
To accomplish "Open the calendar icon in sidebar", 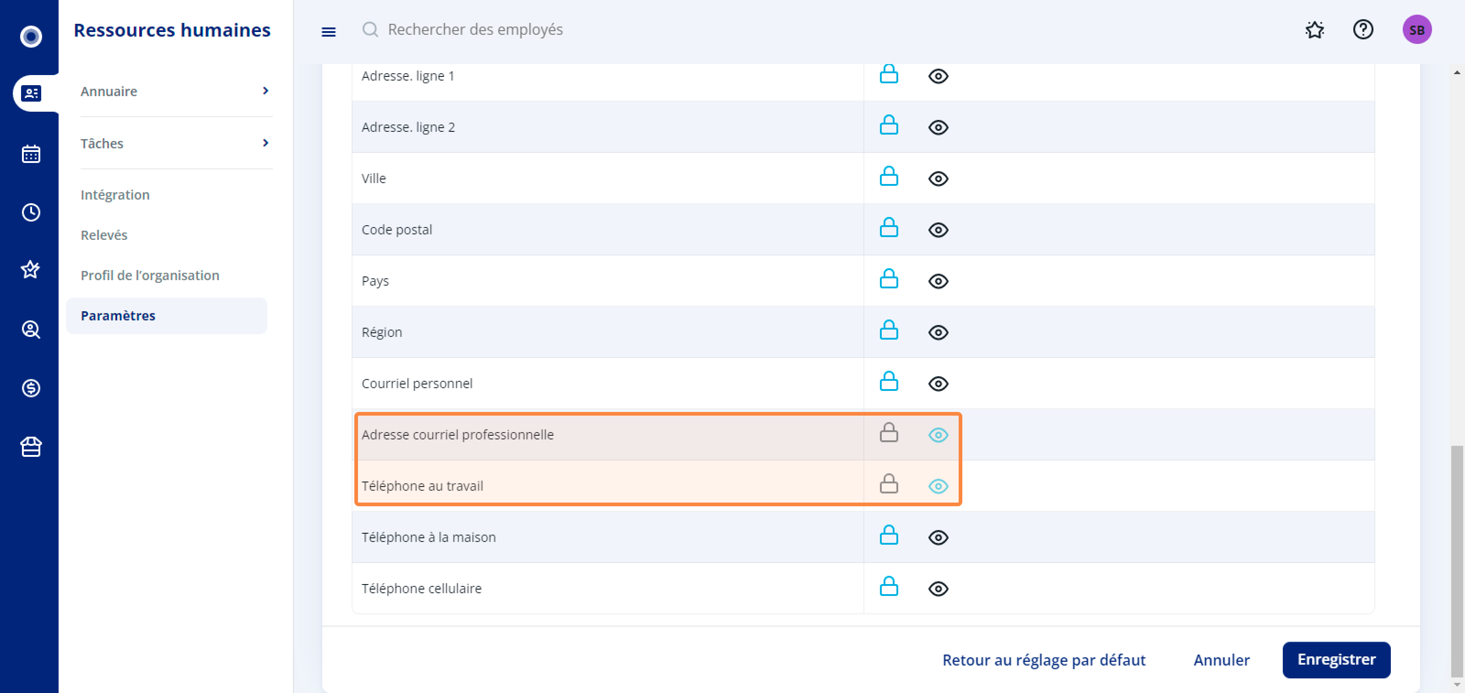I will point(31,153).
